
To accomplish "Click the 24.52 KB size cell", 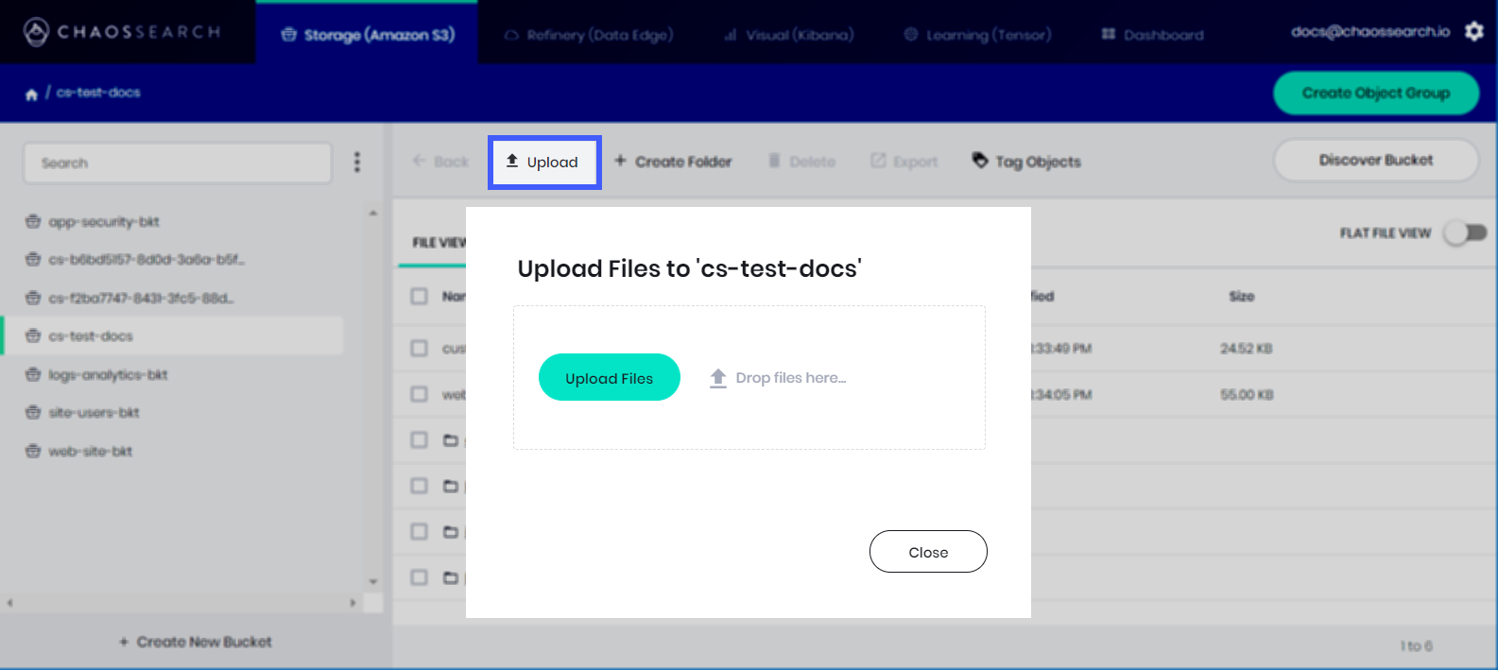I will click(x=1247, y=349).
